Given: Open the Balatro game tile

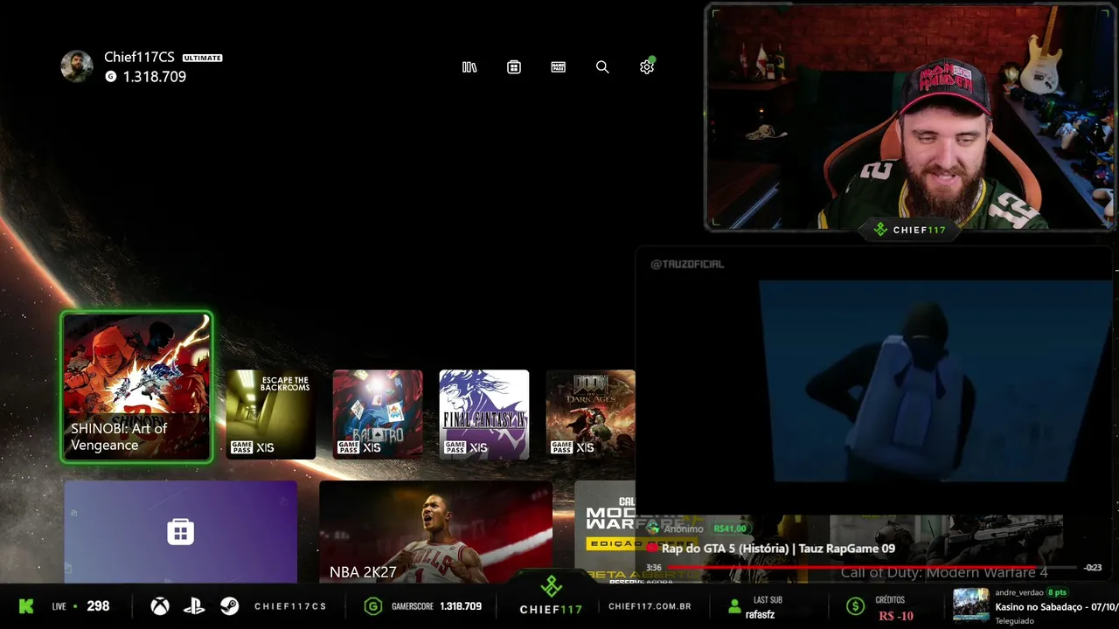Looking at the screenshot, I should pyautogui.click(x=378, y=414).
